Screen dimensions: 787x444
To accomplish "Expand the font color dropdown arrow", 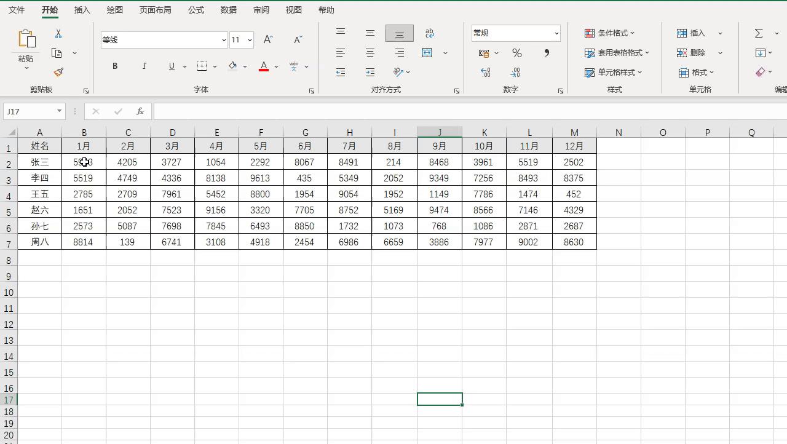I will 275,66.
